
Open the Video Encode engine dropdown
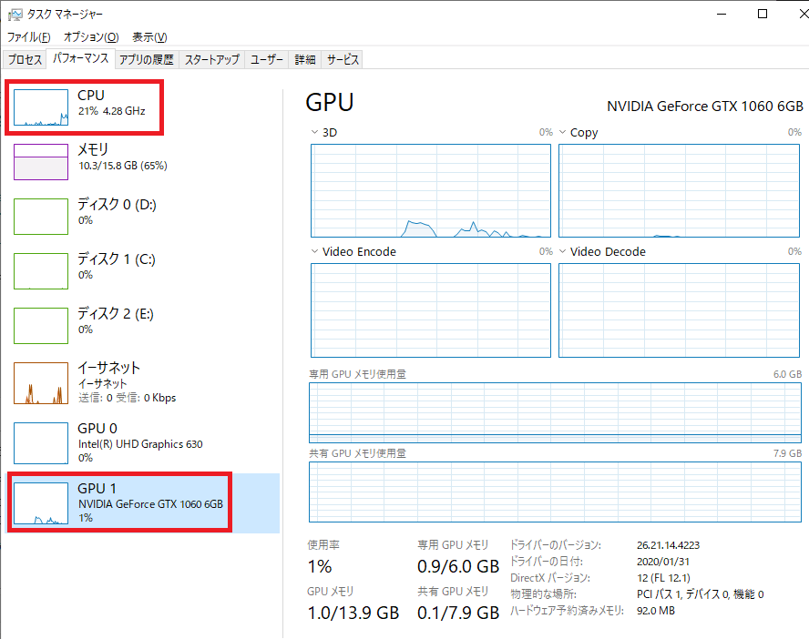314,251
